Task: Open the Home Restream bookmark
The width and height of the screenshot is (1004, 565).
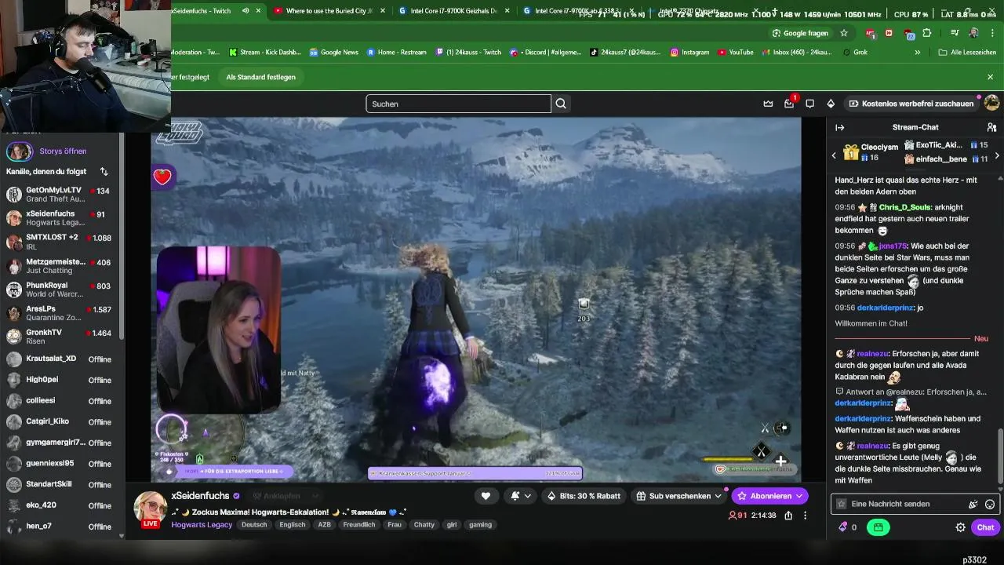Action: 396,53
